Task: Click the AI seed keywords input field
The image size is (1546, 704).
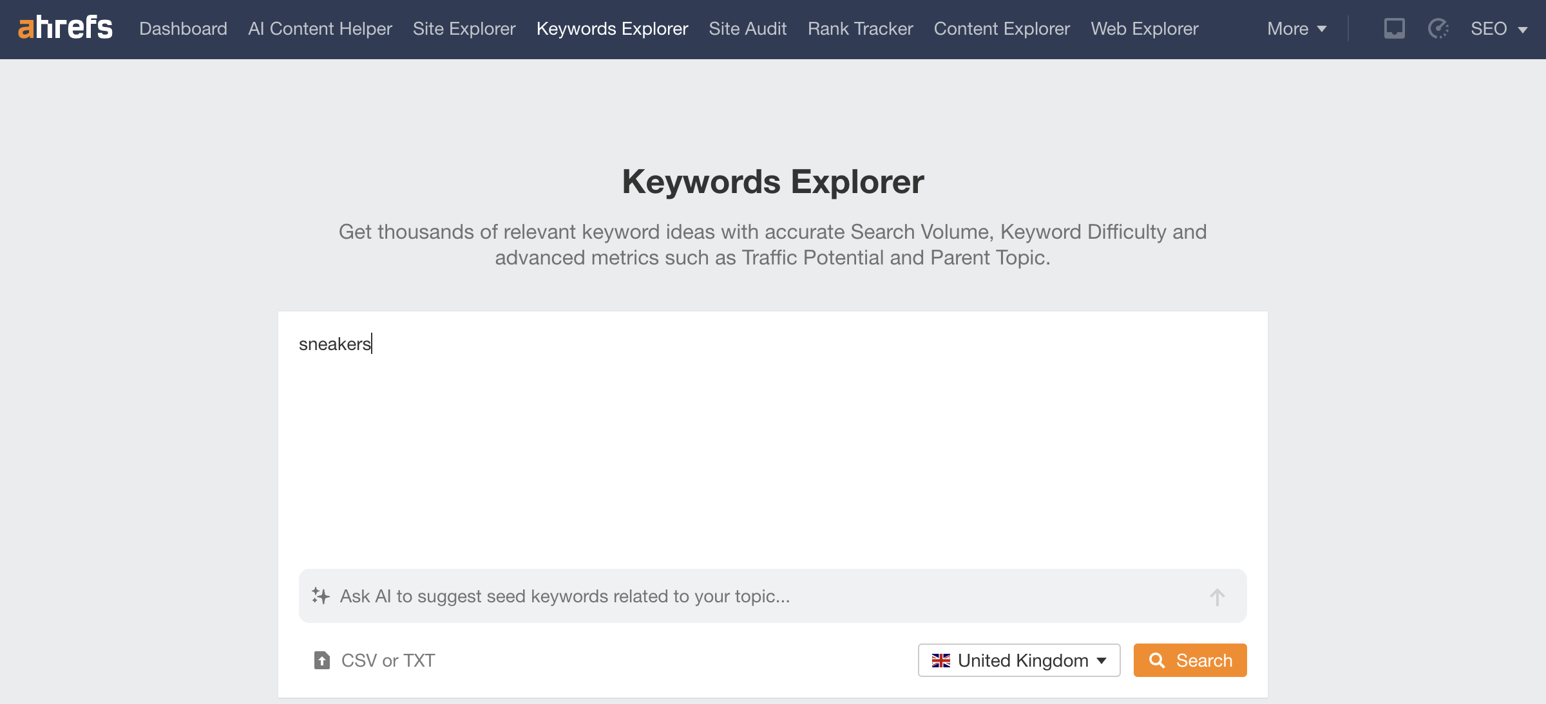Action: pyautogui.click(x=773, y=595)
